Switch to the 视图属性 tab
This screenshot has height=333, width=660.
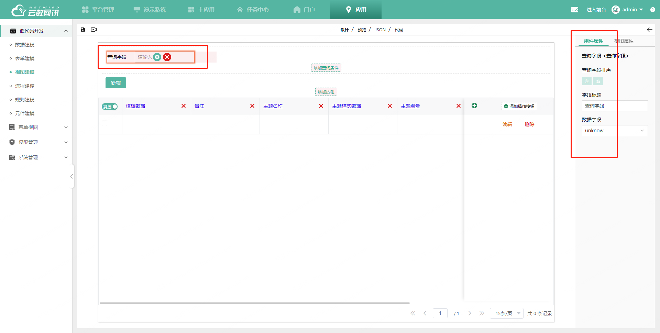click(x=624, y=41)
